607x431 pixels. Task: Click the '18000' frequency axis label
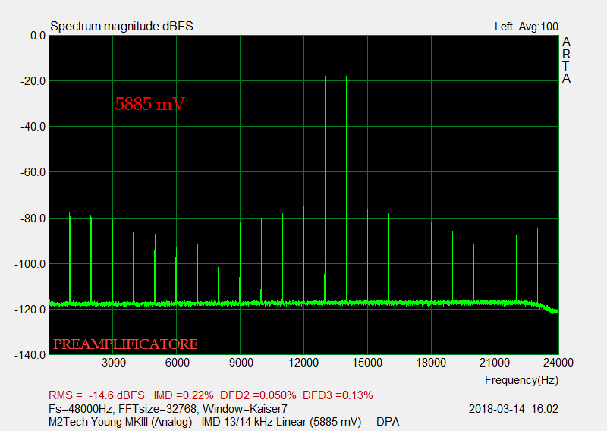click(431, 363)
